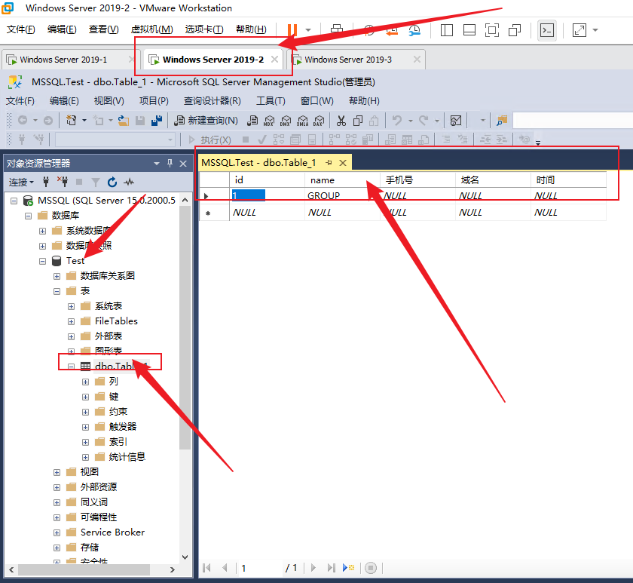Open SSMS 工具(T) menu
Viewport: 633px width, 583px height.
[x=271, y=100]
